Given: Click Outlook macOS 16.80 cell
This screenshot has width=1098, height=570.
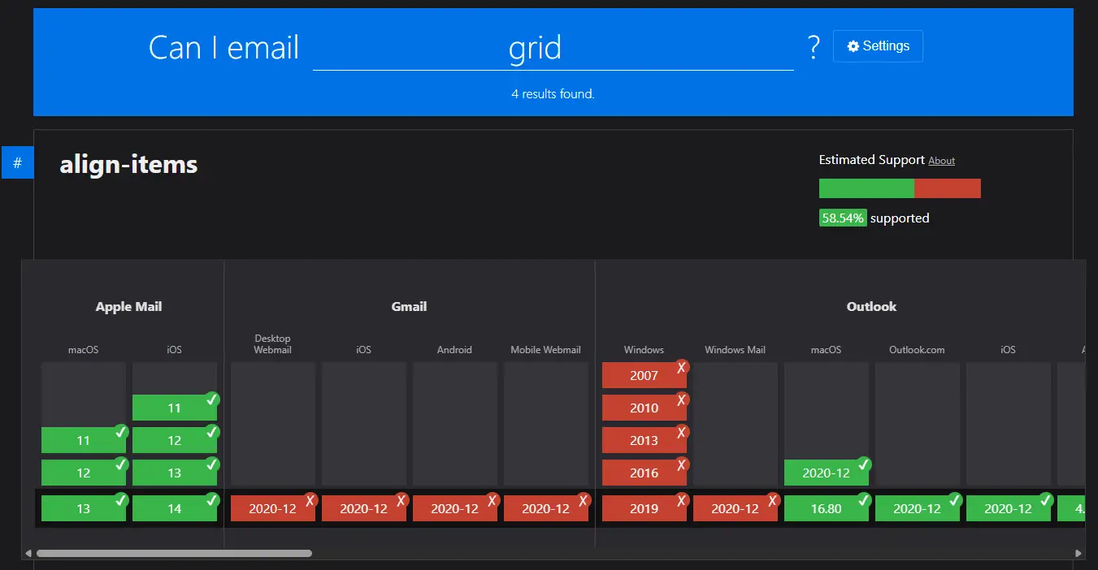Looking at the screenshot, I should [827, 508].
